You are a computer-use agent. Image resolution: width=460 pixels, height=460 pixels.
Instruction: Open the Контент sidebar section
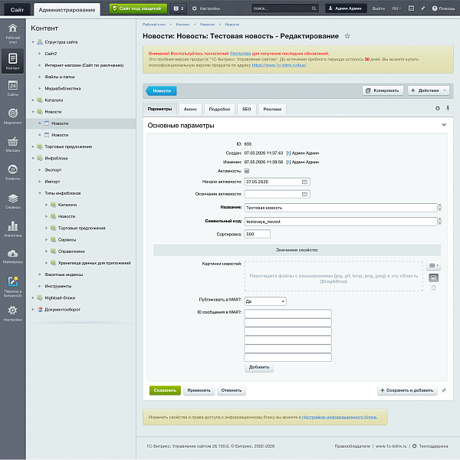click(13, 61)
